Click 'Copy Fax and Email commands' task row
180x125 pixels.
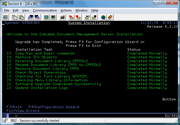coord(45,53)
